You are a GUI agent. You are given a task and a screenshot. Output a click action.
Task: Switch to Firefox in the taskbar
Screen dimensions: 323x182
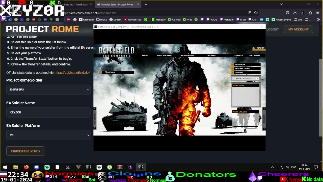point(26,167)
